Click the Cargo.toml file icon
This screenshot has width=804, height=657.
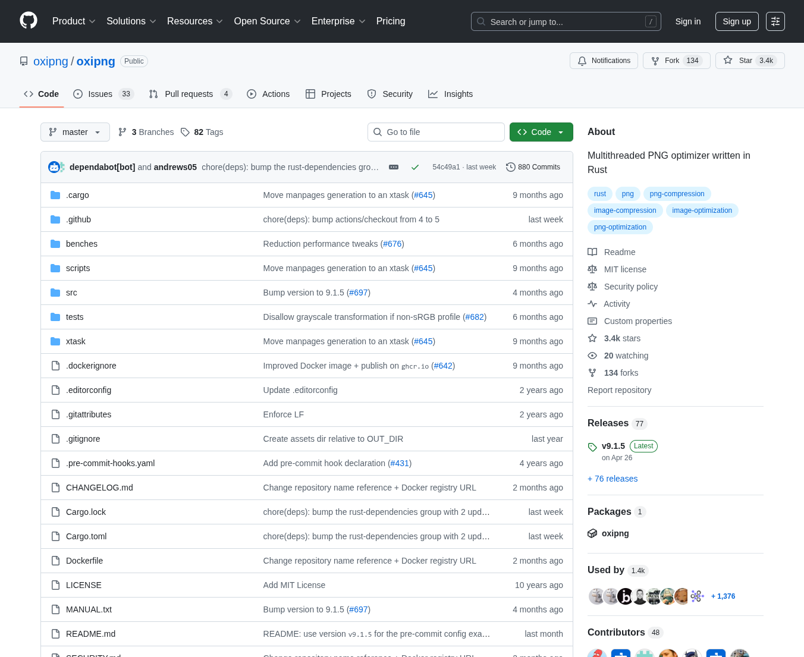click(x=55, y=536)
